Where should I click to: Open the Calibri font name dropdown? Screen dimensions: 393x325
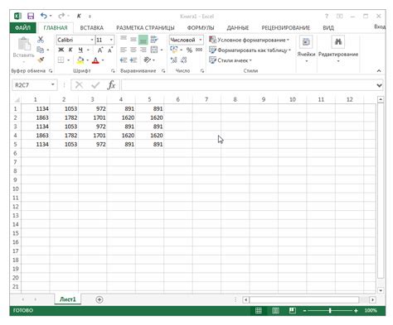(92, 40)
